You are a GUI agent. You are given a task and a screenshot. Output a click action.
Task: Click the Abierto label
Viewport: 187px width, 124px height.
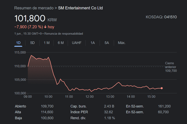point(20,106)
